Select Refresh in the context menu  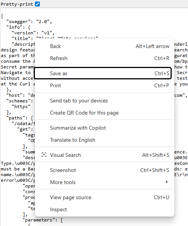point(105,58)
